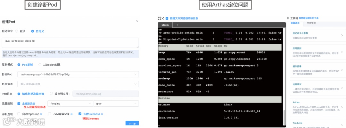Click the /home/admin/app.log file path field
346x128 pixels.
click(x=105, y=94)
